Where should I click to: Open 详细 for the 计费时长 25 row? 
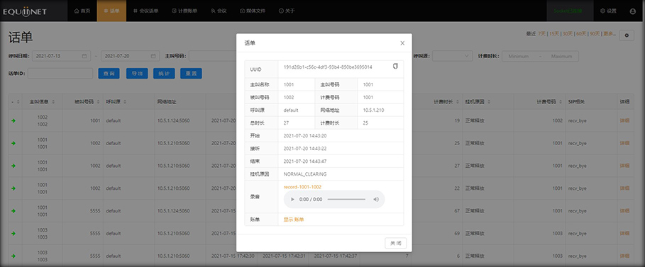(624, 143)
